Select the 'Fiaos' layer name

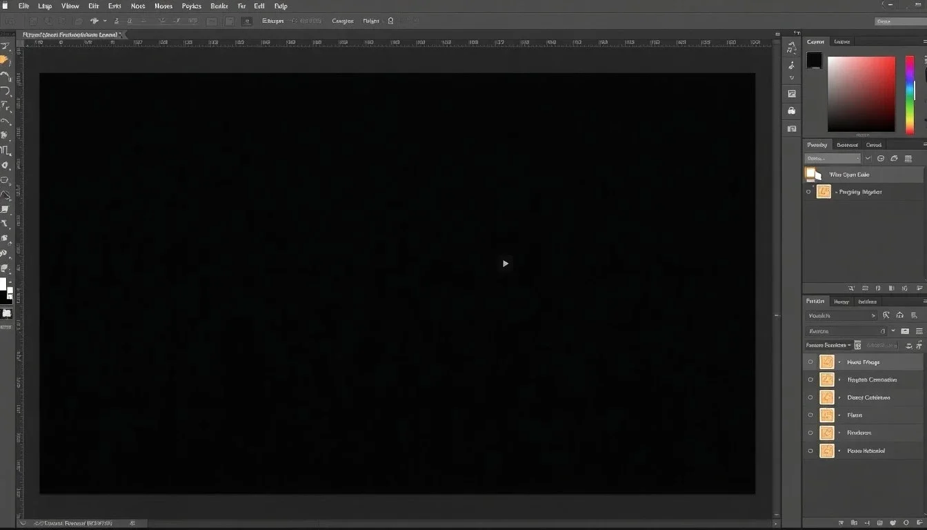click(x=855, y=415)
